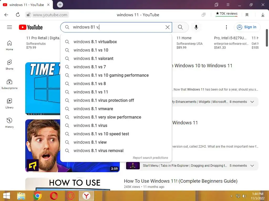This screenshot has width=269, height=201.
Task: Expand the 5 moments chevron
Action: [x=252, y=166]
